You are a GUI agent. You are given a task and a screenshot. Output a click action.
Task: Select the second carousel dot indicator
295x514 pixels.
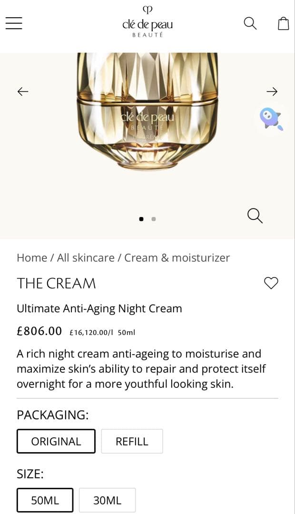pos(154,219)
